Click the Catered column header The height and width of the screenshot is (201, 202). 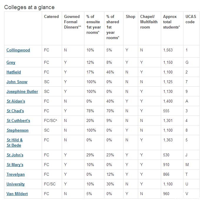coord(51,17)
